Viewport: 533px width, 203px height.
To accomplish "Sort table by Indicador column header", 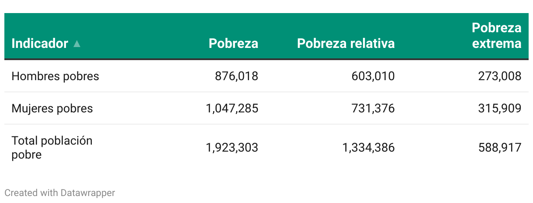I will click(40, 44).
